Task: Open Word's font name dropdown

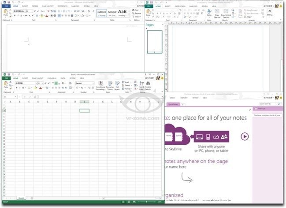Action: pos(25,11)
